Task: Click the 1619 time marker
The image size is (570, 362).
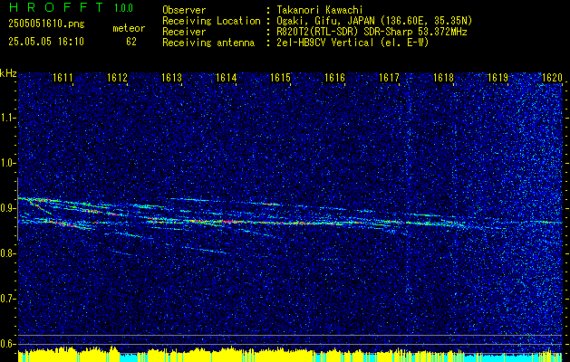Action: pyautogui.click(x=498, y=77)
